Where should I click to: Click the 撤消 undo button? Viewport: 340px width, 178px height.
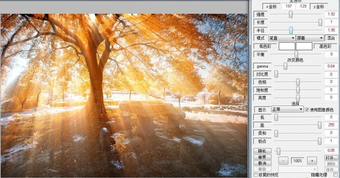262,163
